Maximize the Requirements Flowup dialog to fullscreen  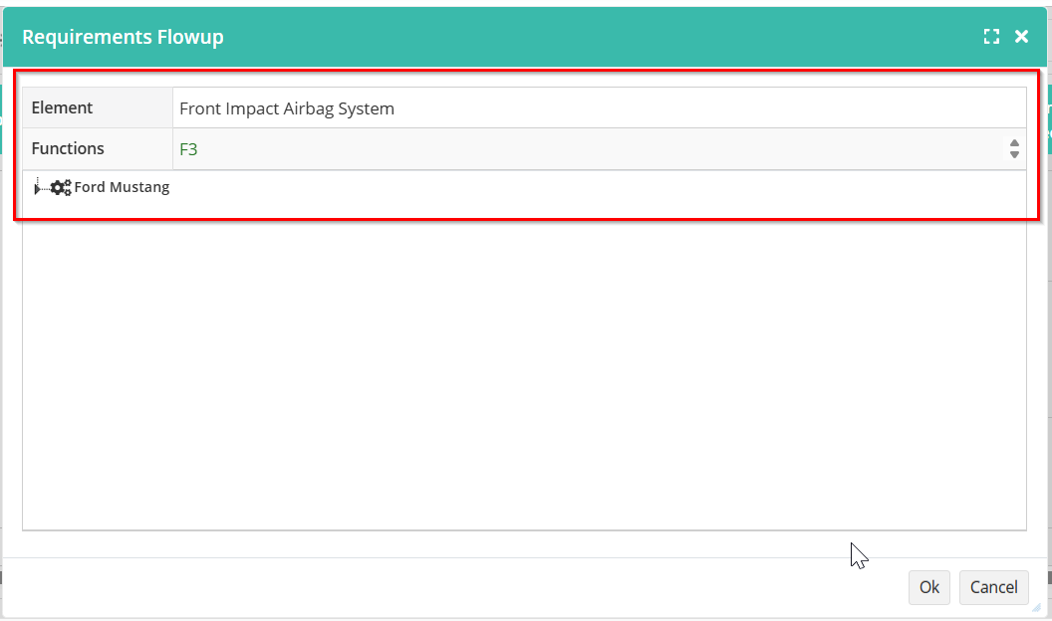click(991, 37)
